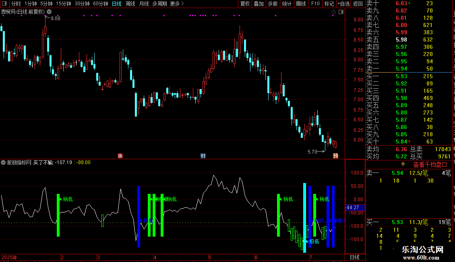Image resolution: width=455 pixels, height=262 pixels.
Task: Click the 9.08 high price label
Action: 56,18
